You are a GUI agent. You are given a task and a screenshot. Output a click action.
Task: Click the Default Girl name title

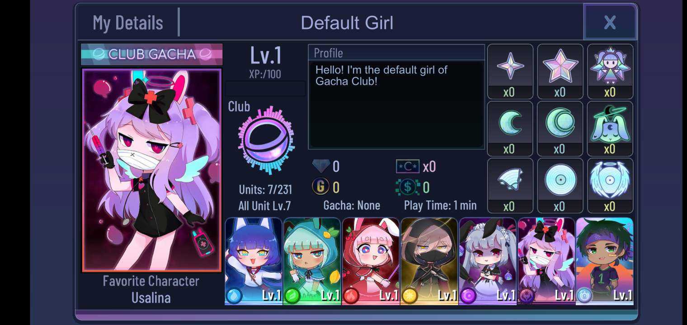coord(347,23)
